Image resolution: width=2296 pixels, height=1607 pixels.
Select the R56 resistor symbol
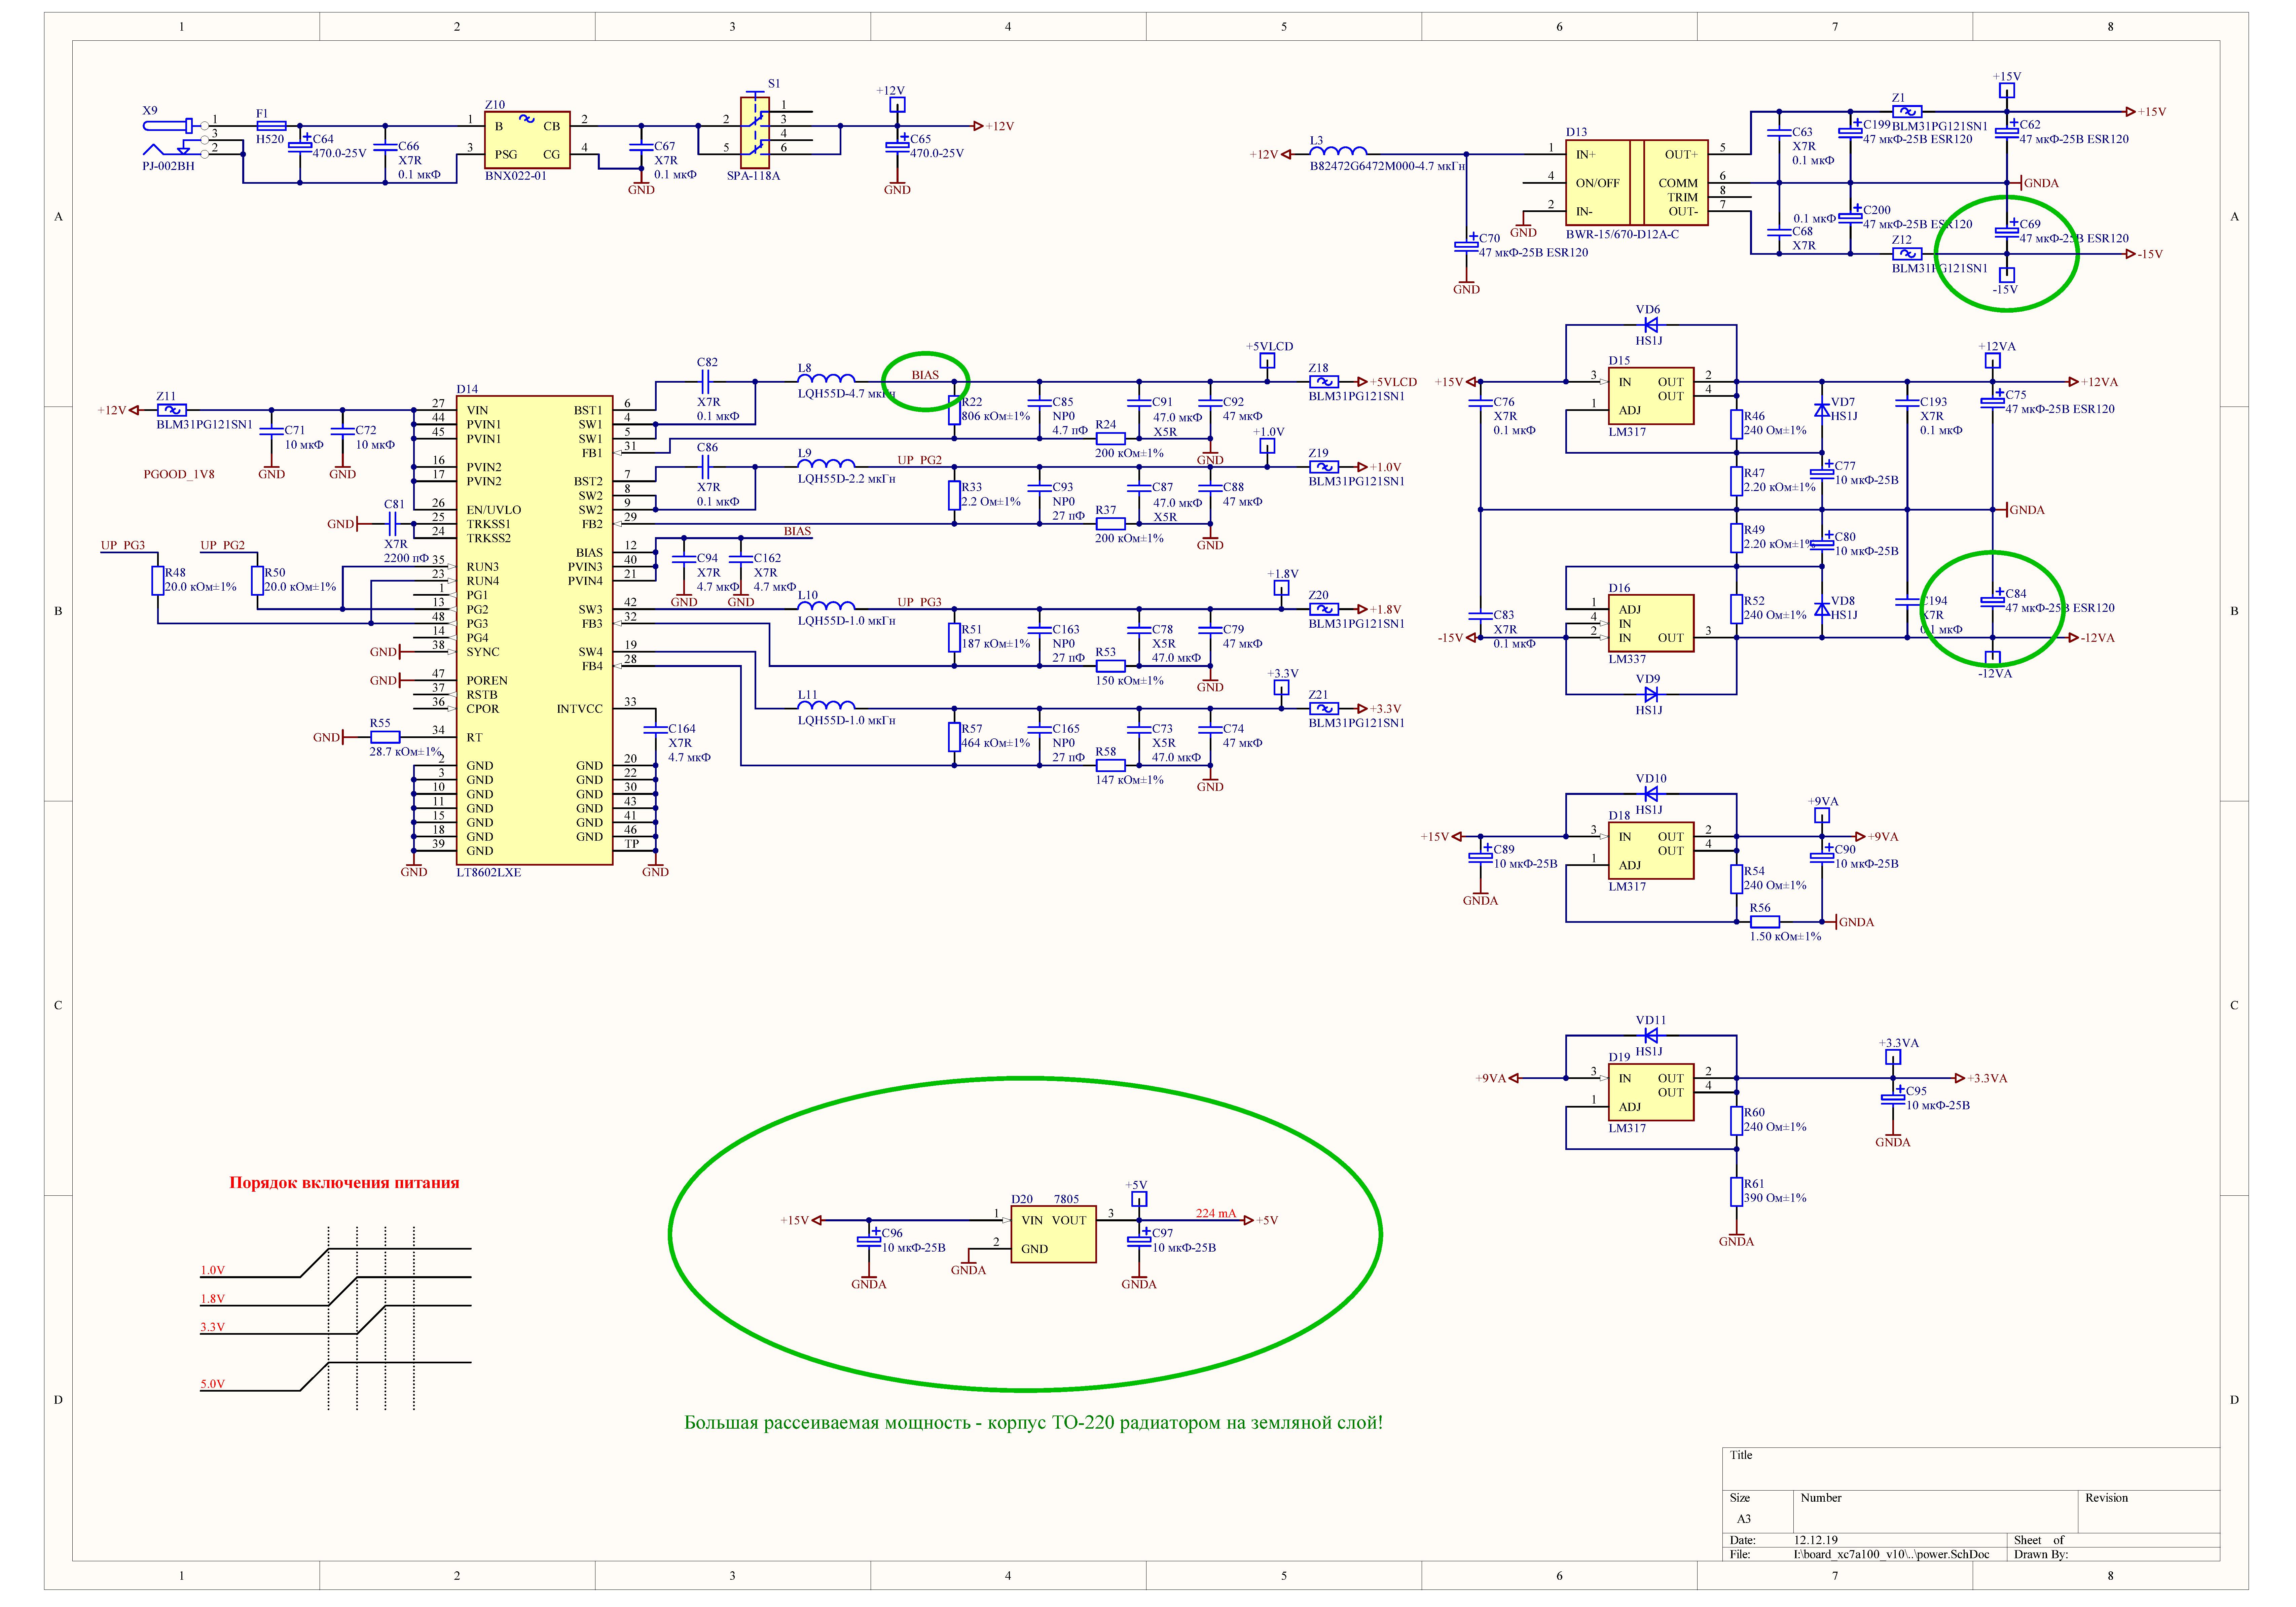(x=1765, y=921)
